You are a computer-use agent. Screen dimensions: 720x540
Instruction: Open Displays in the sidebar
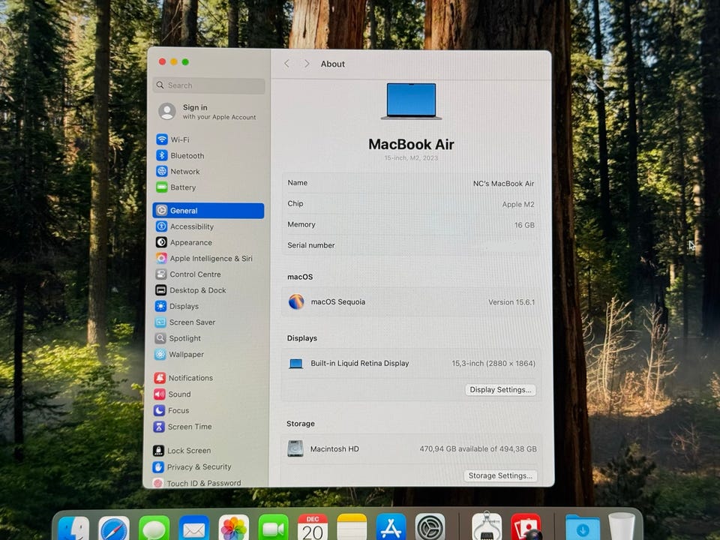(x=177, y=306)
